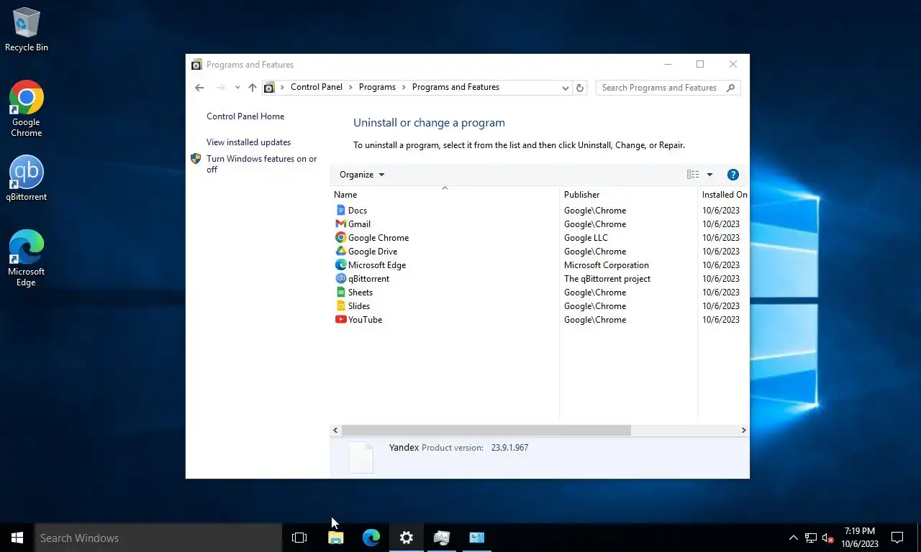Click the Google Drive triangle icon

tap(341, 251)
